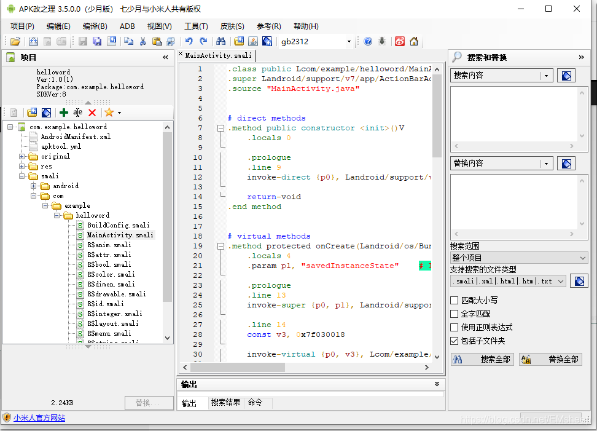Open the 小米人官方网站 link

(x=39, y=418)
